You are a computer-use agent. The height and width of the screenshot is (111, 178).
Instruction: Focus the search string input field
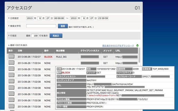click(x=41, y=26)
